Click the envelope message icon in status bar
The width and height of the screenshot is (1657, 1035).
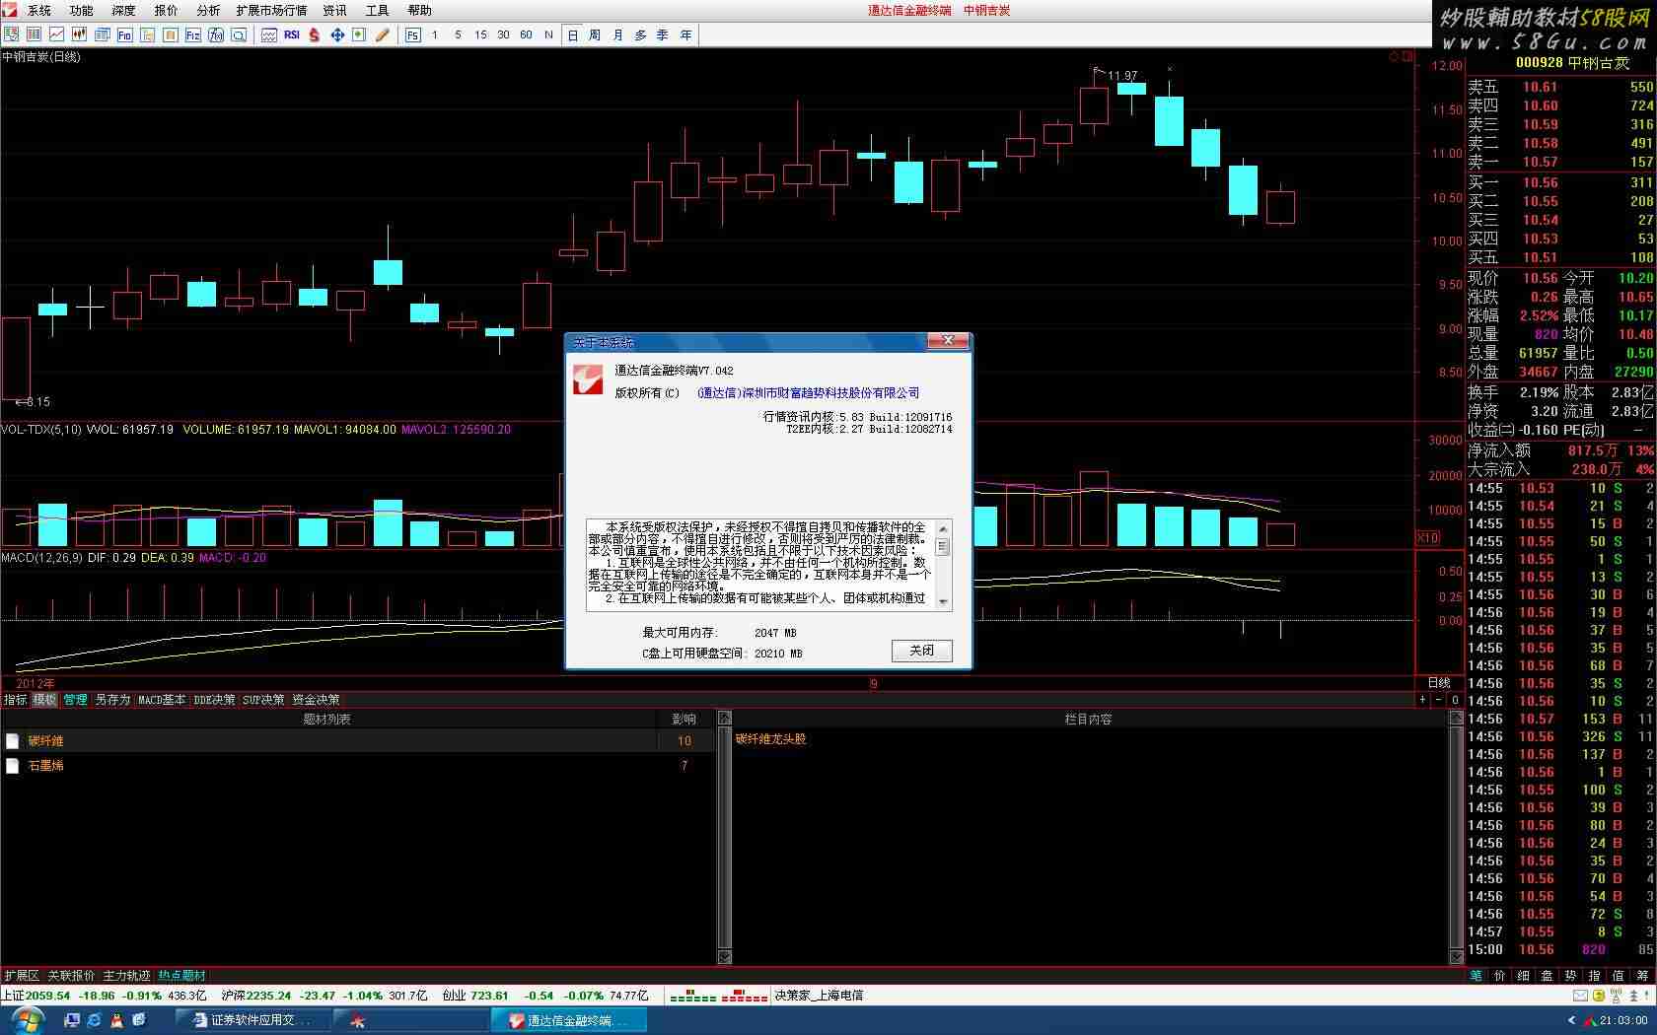1580,996
